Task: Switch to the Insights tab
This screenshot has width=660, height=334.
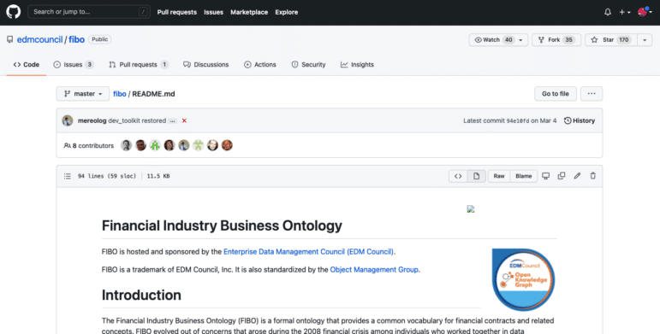Action: coord(357,65)
